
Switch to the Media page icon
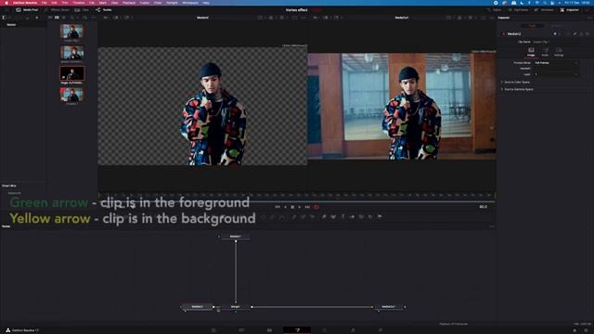(x=213, y=330)
